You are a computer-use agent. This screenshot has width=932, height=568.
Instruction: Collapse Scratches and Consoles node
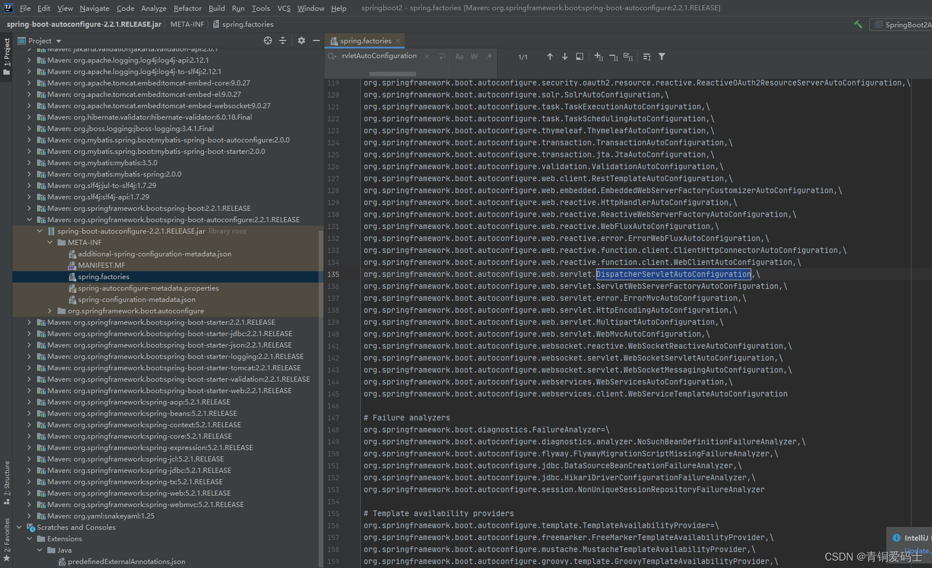coord(19,527)
